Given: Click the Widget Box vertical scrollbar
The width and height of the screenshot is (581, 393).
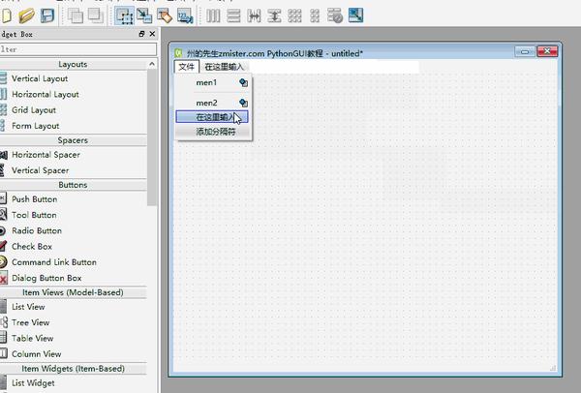Looking at the screenshot, I should pos(152,137).
